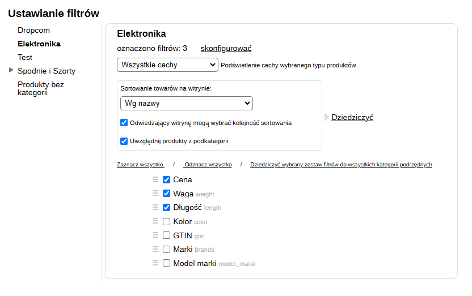
Task: Click the drag handle beside Waga filter
Action: click(155, 194)
